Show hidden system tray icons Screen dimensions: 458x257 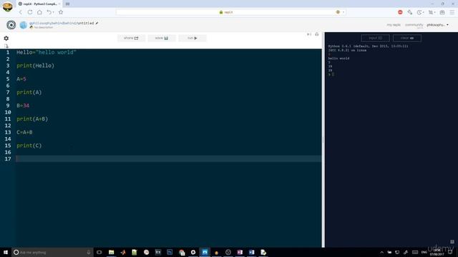click(381, 252)
